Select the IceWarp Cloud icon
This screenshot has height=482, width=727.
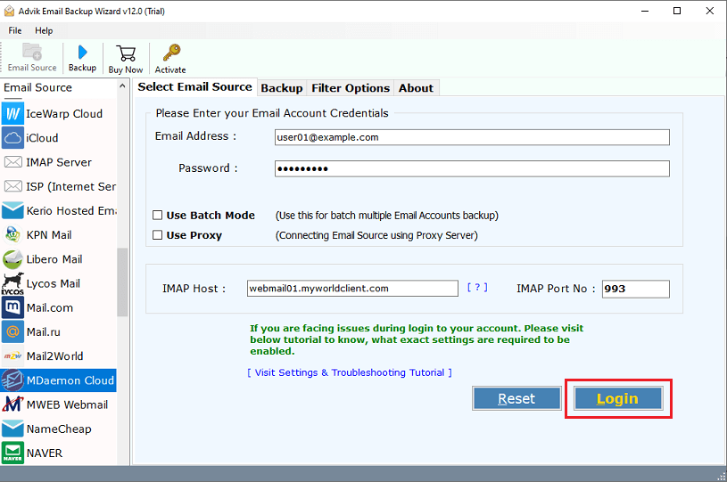[12, 113]
